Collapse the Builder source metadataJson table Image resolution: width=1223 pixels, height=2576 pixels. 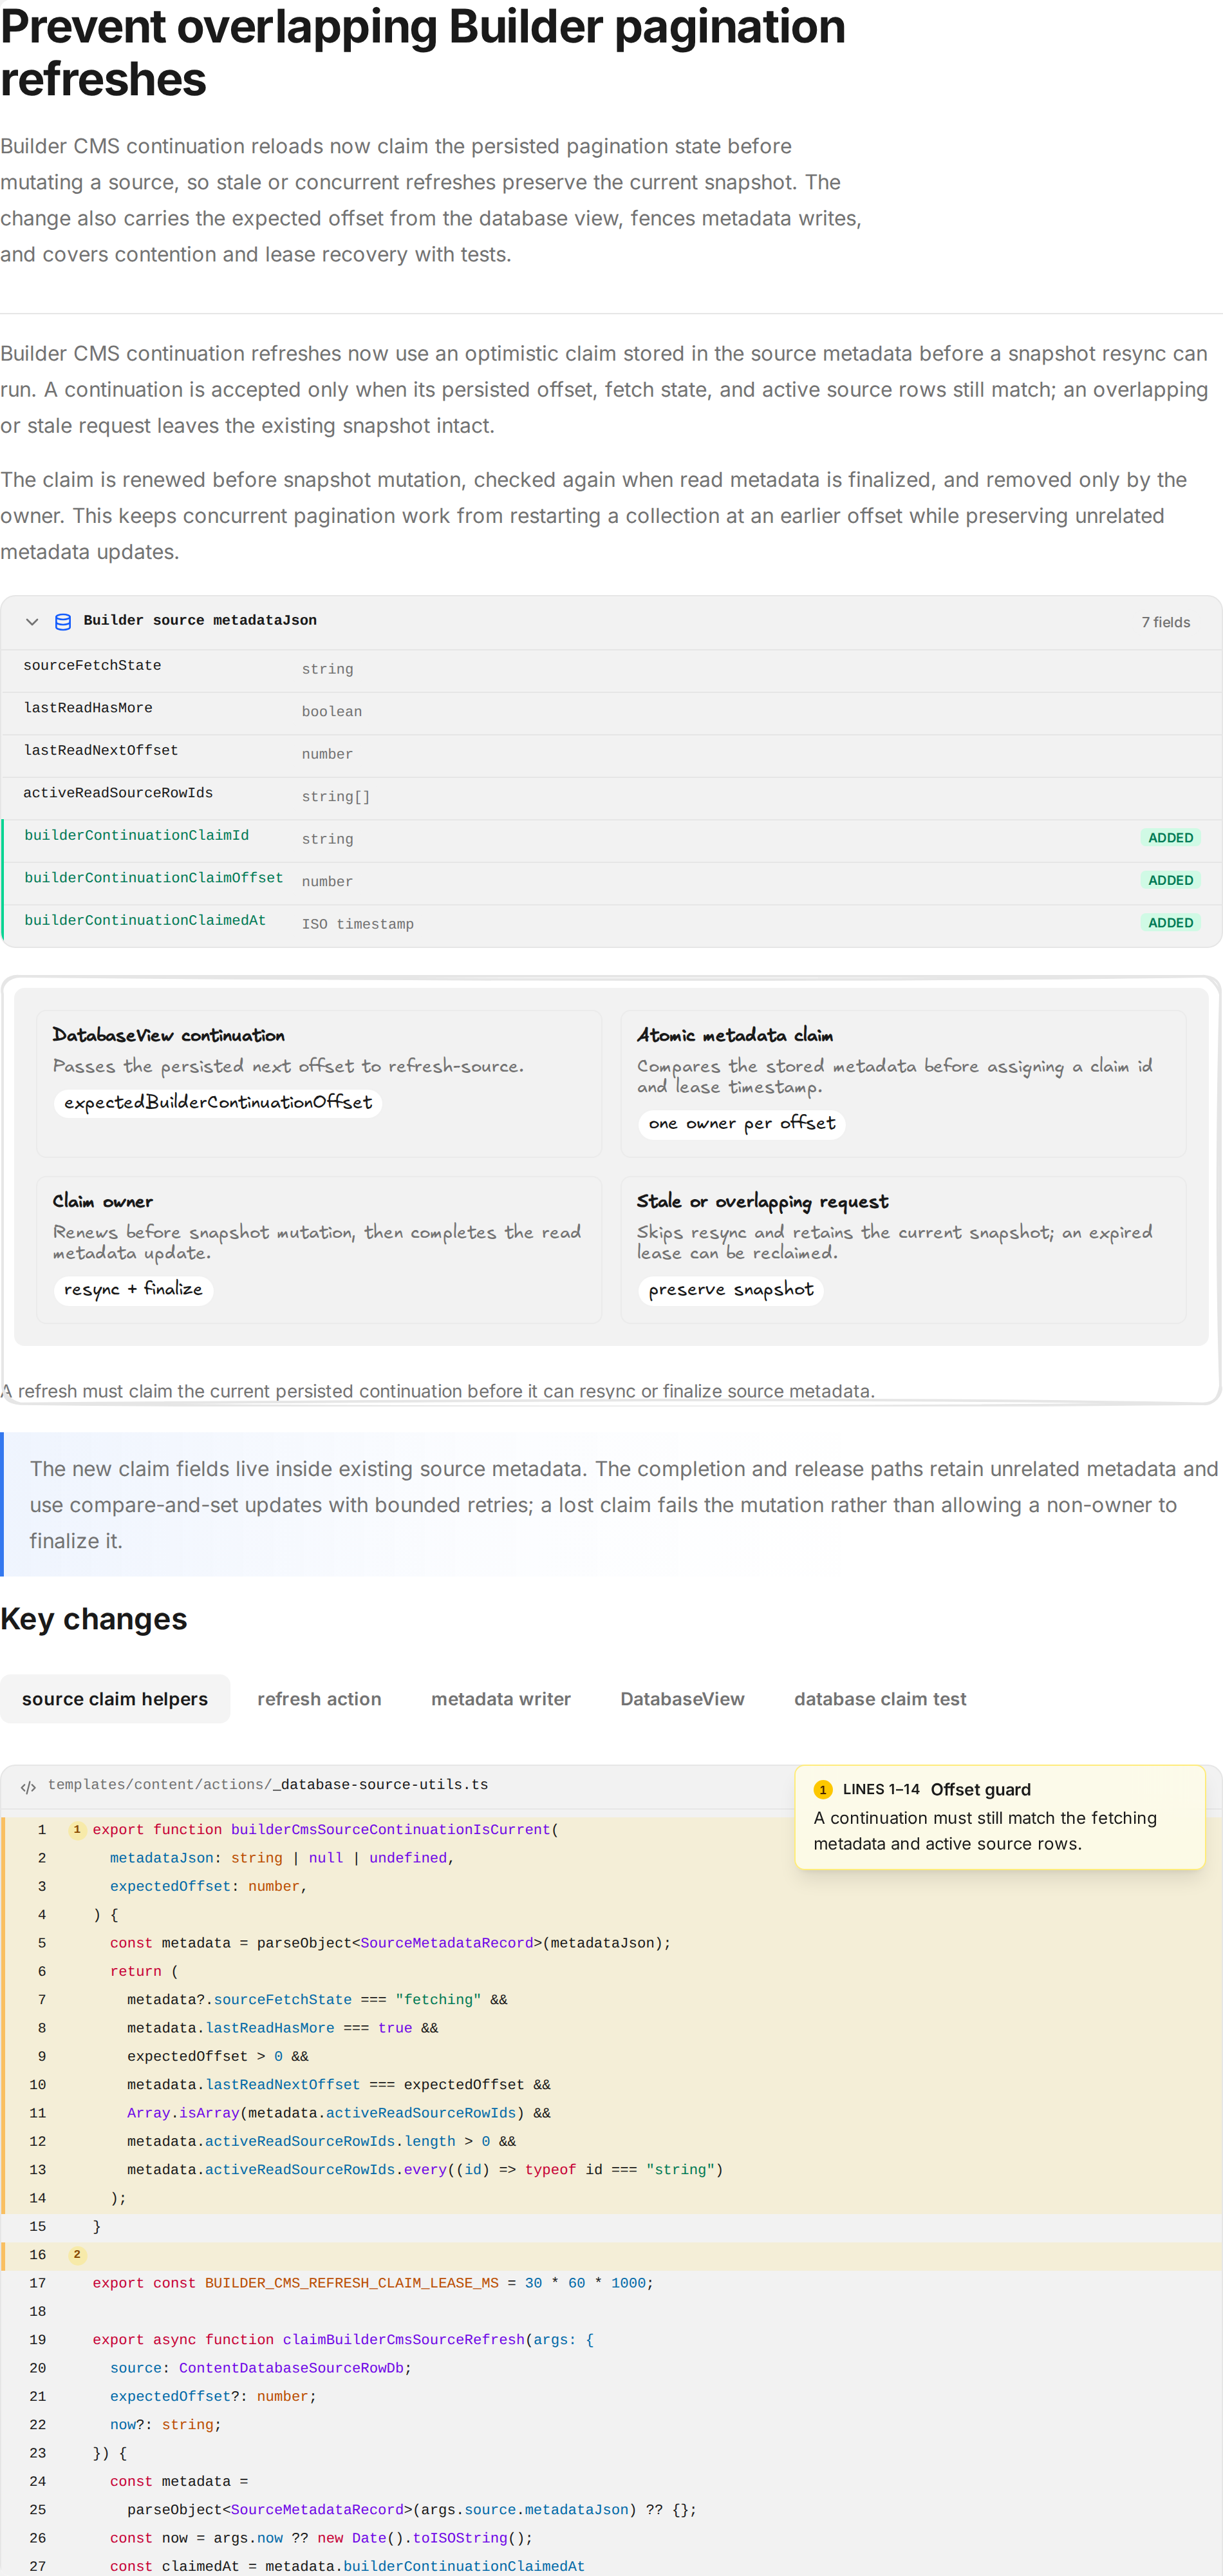pos(32,621)
